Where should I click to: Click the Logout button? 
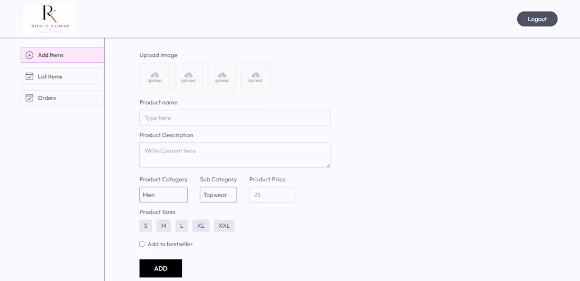[x=537, y=19]
